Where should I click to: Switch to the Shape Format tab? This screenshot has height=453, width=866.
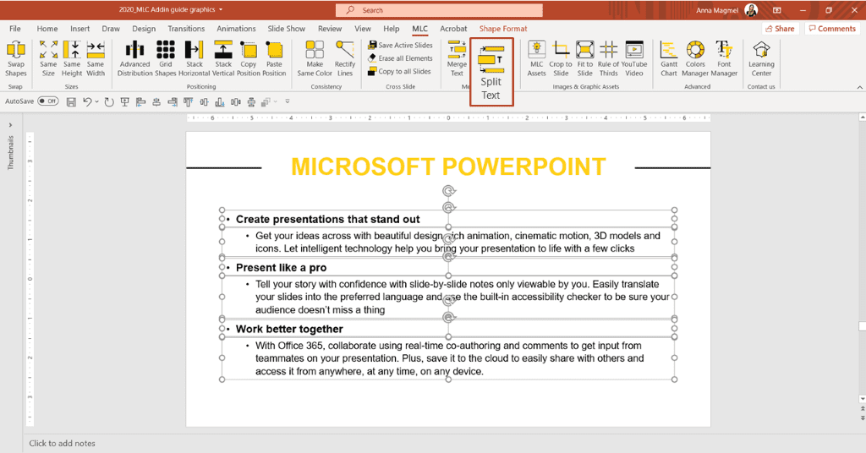pos(503,29)
